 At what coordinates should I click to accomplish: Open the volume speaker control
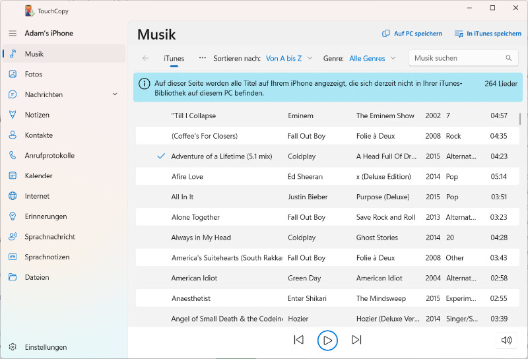[506, 340]
